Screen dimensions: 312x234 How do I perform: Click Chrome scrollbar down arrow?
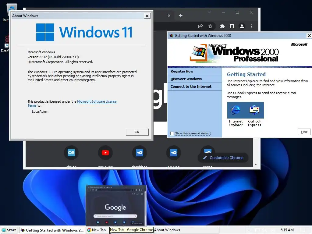pyautogui.click(x=256, y=165)
